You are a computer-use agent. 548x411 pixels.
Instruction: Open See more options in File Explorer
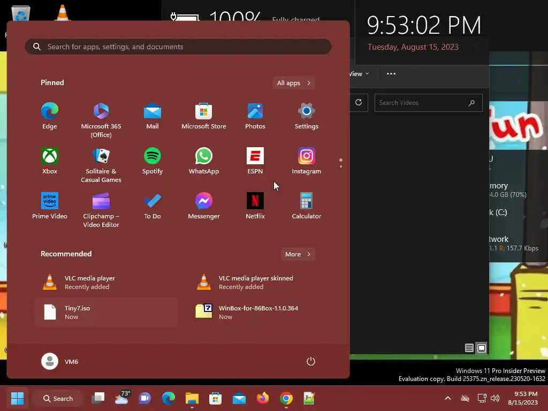point(391,74)
